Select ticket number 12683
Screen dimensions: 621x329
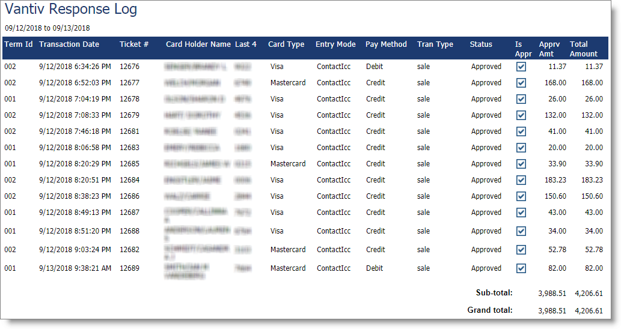pos(129,148)
